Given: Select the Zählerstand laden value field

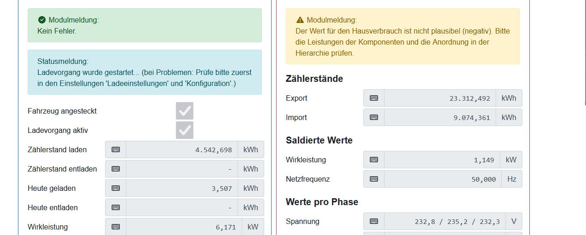Looking at the screenshot, I should (x=182, y=149).
